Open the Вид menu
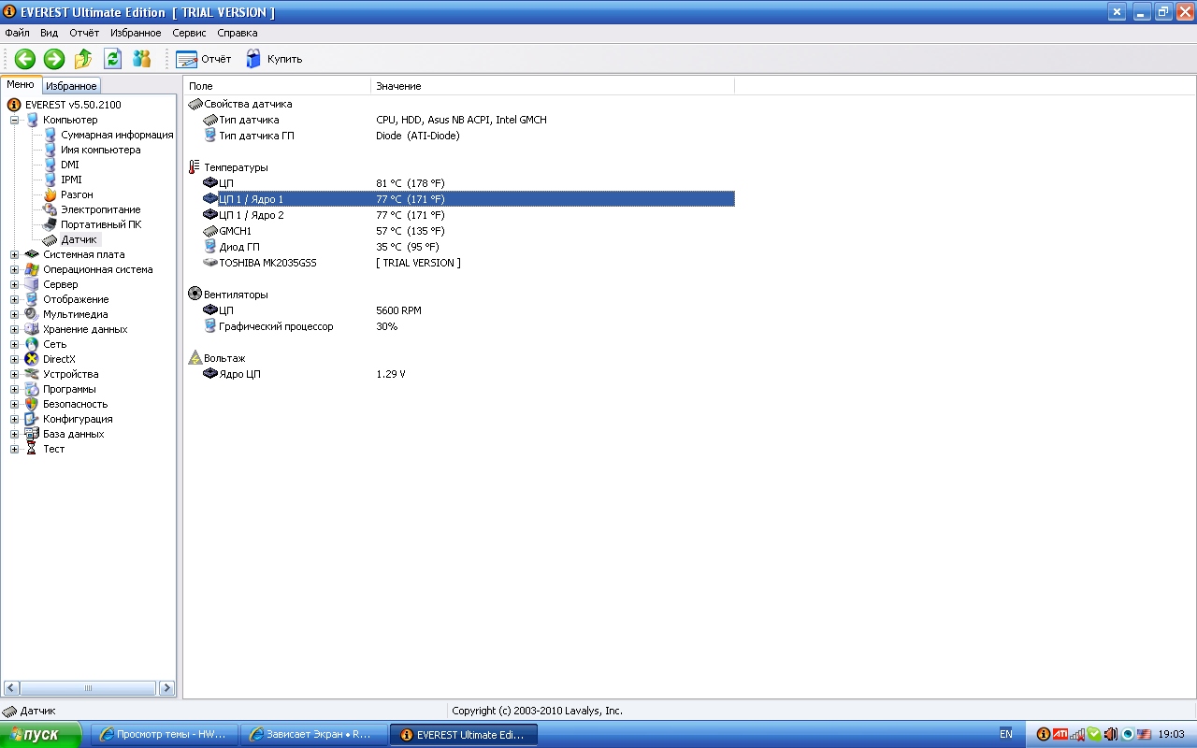Viewport: 1197px width, 748px height. [x=50, y=33]
